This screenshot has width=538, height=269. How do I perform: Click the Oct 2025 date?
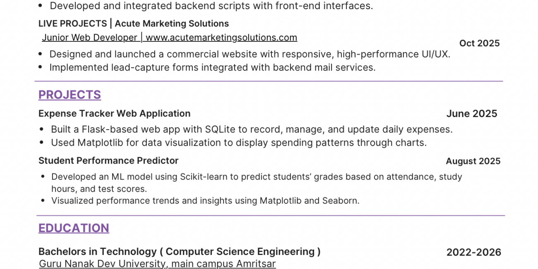479,43
